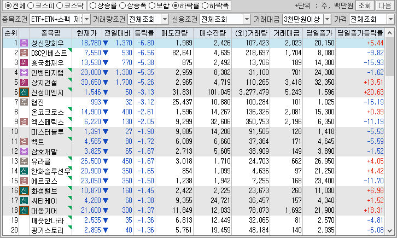
Task: Click the 신 badge next to 화성밸브
Action: click(24, 191)
